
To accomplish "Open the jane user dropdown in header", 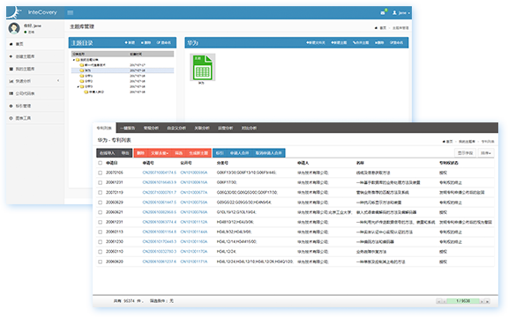I will coord(401,12).
